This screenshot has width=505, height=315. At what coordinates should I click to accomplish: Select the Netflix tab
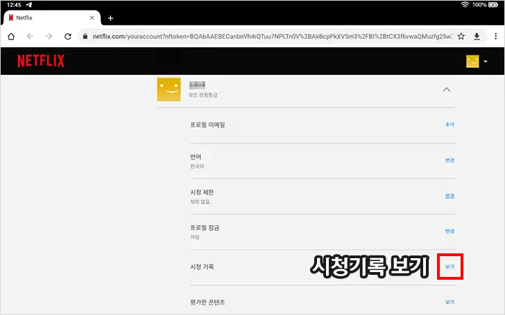52,18
